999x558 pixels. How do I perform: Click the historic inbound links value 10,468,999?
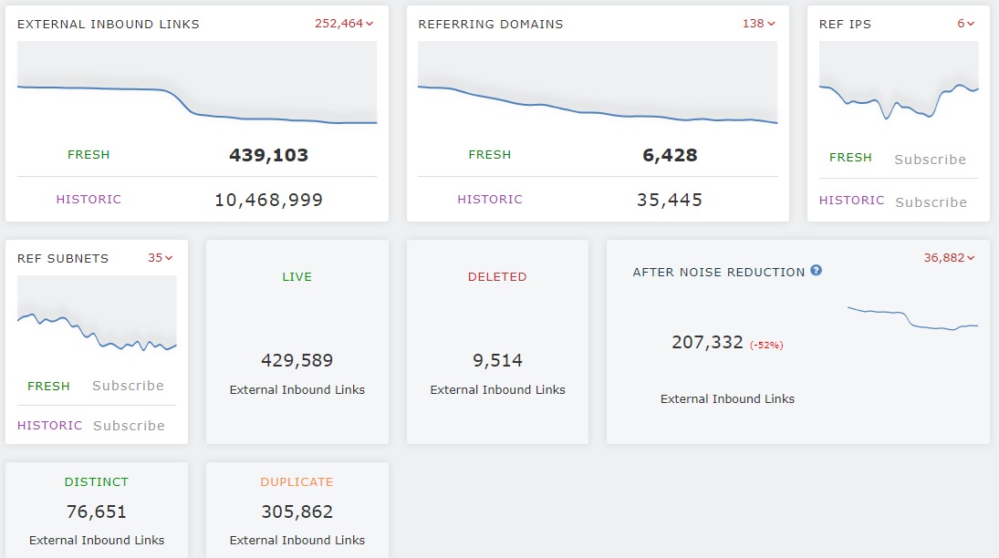[x=269, y=200]
